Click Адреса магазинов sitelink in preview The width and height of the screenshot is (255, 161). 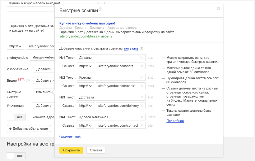[122, 28]
